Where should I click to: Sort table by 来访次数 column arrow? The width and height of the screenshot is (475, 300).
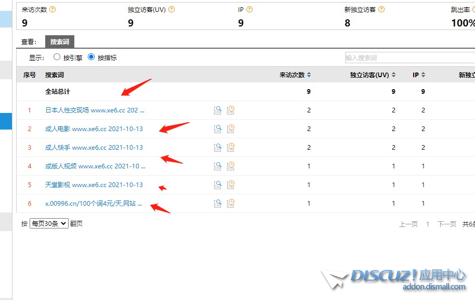tap(309, 75)
